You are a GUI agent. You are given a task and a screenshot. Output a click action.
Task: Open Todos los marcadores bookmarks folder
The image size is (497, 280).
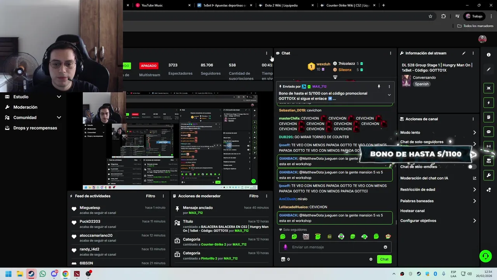click(x=476, y=26)
